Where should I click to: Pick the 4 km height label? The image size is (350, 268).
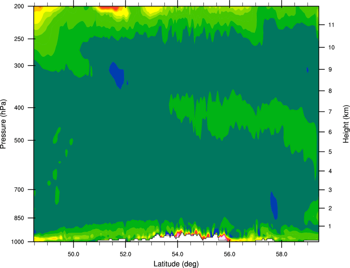point(330,171)
